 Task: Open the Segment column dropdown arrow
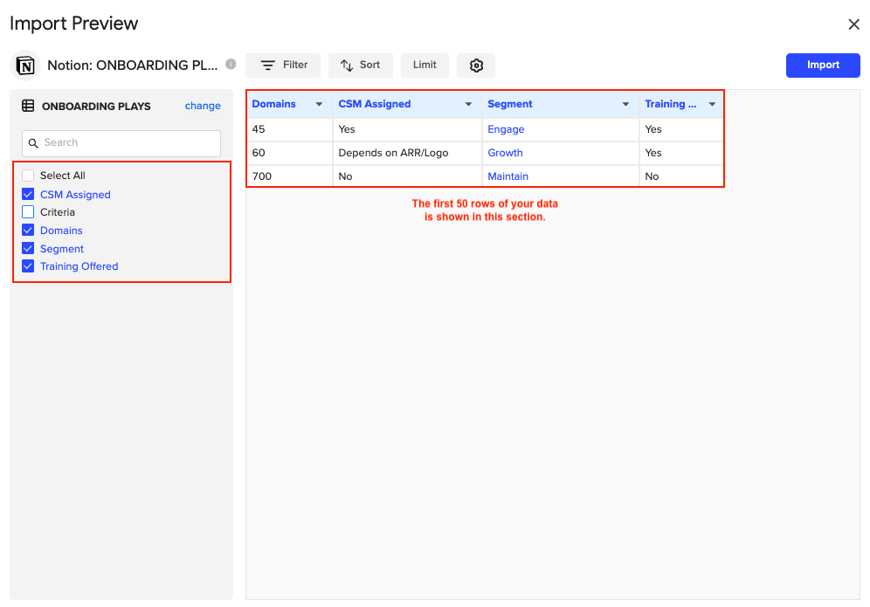[625, 105]
